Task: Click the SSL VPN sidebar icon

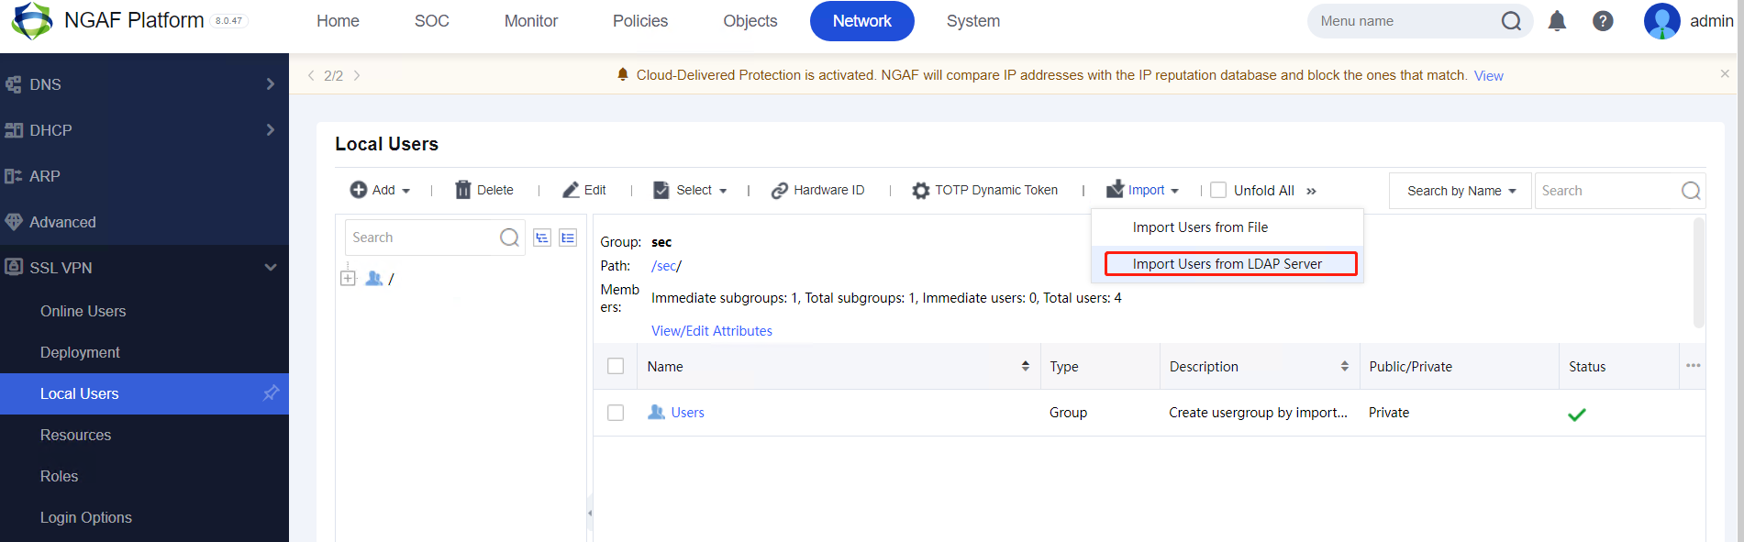Action: pyautogui.click(x=14, y=268)
